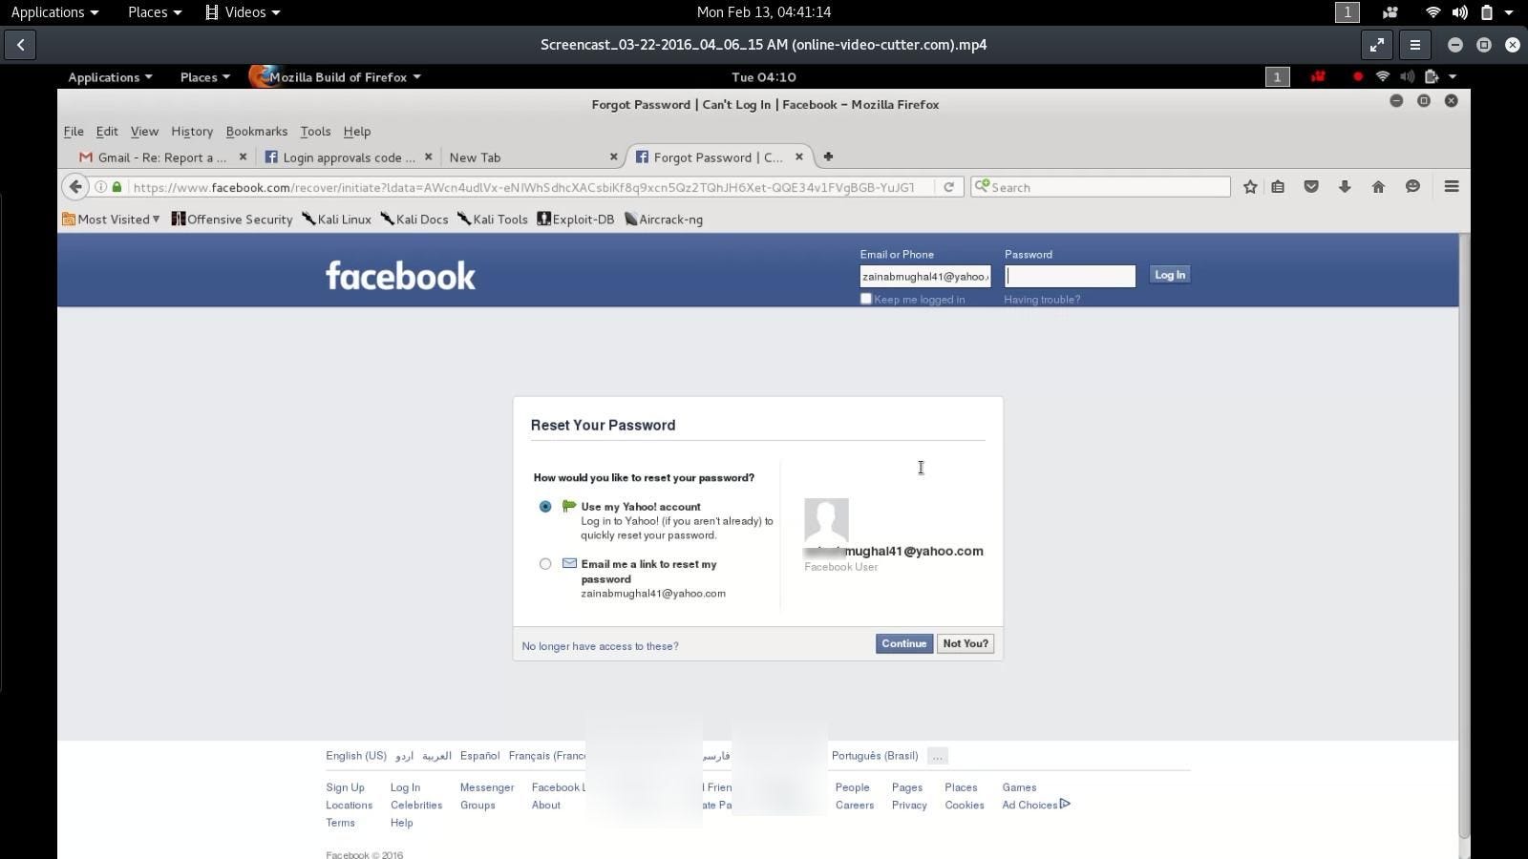This screenshot has height=859, width=1528.
Task: Click the Firefox back navigation arrow
Action: pyautogui.click(x=75, y=187)
